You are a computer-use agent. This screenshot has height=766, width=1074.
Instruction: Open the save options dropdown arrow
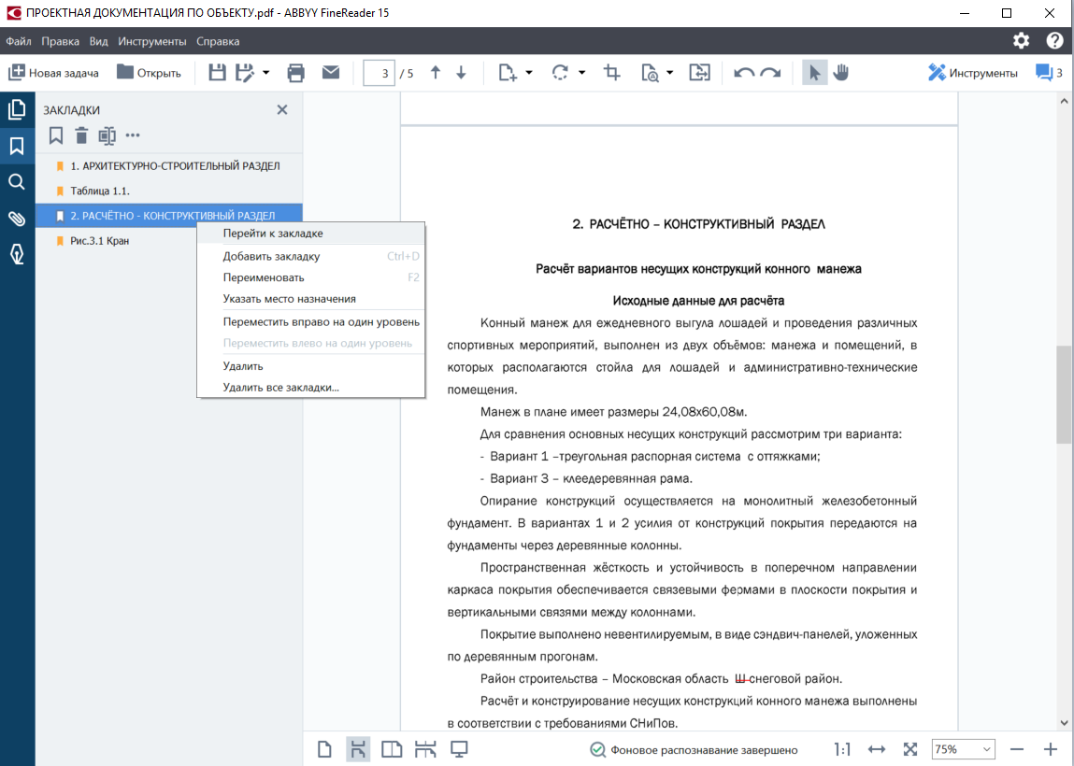tap(264, 72)
